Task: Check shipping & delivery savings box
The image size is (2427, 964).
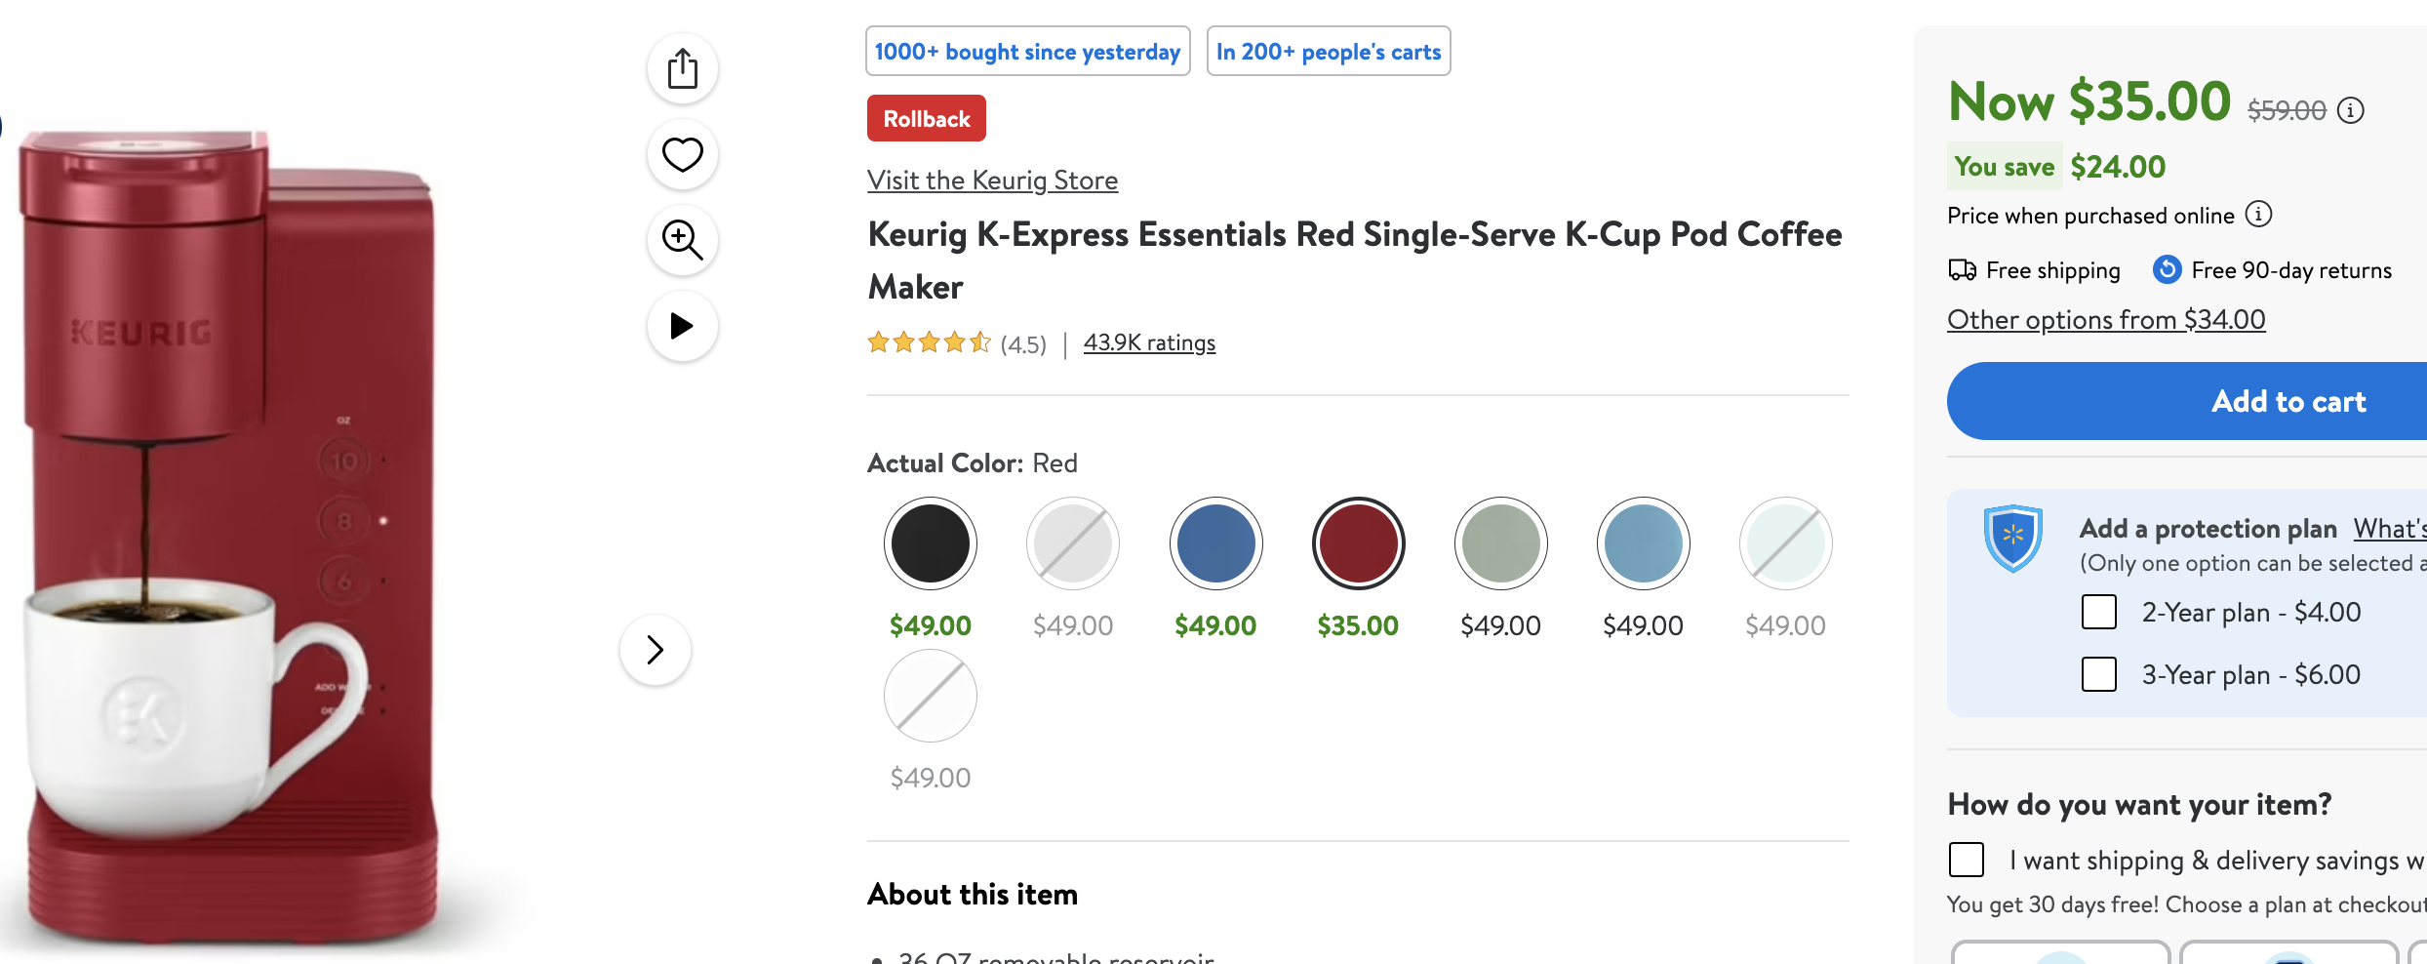Action: pyautogui.click(x=1967, y=860)
